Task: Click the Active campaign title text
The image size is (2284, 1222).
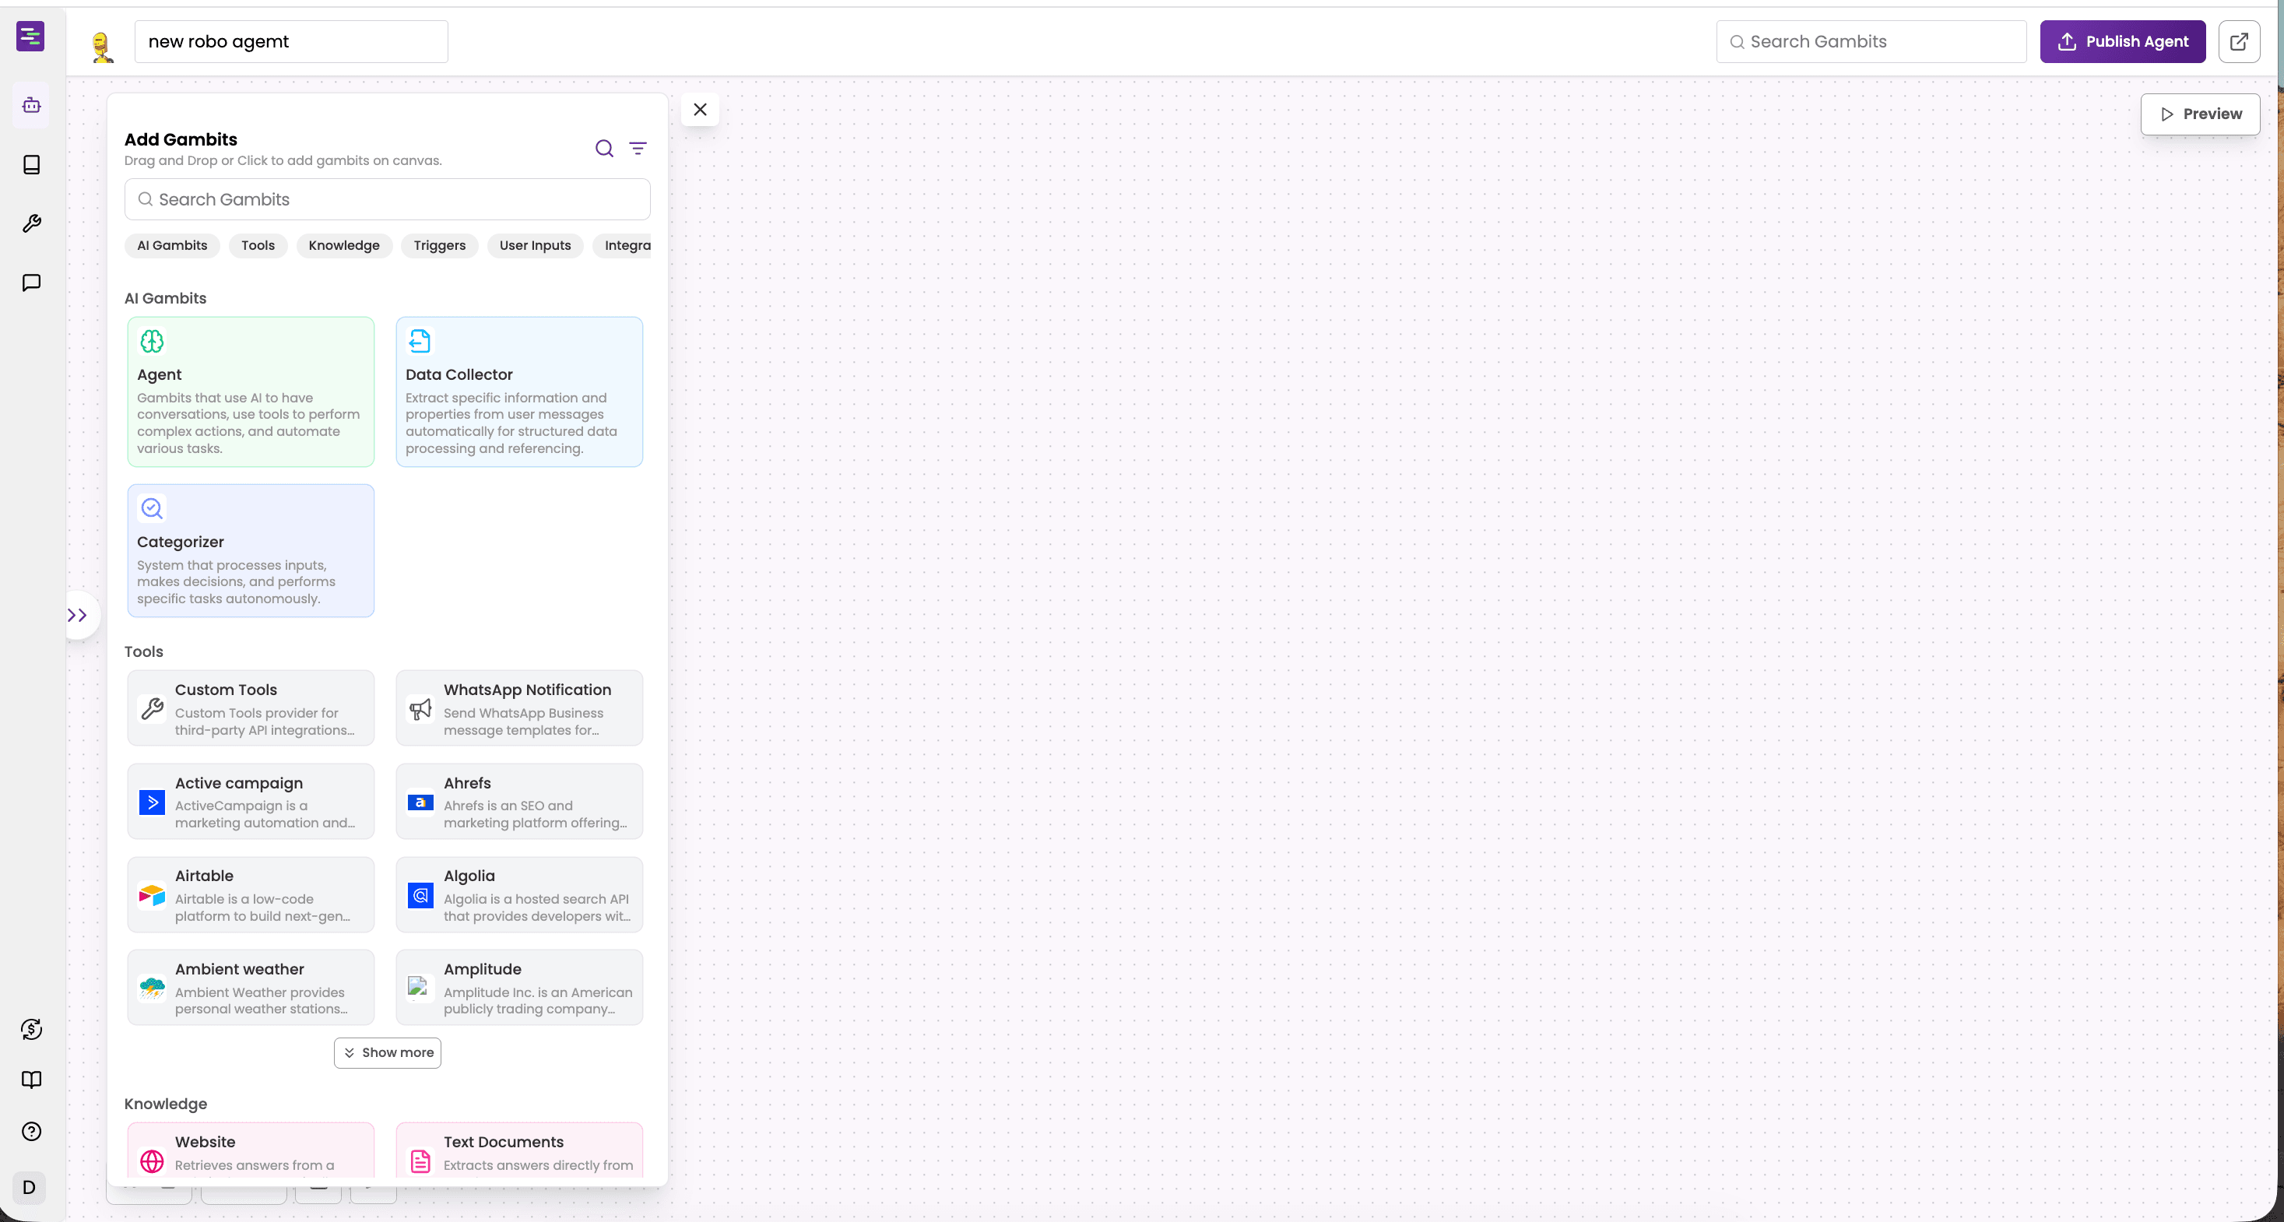Action: (238, 783)
